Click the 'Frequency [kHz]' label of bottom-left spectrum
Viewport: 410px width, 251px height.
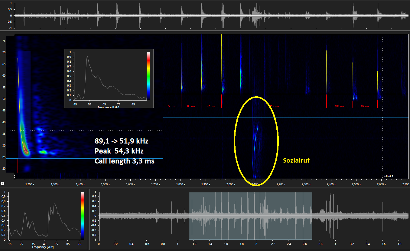(x=43, y=247)
